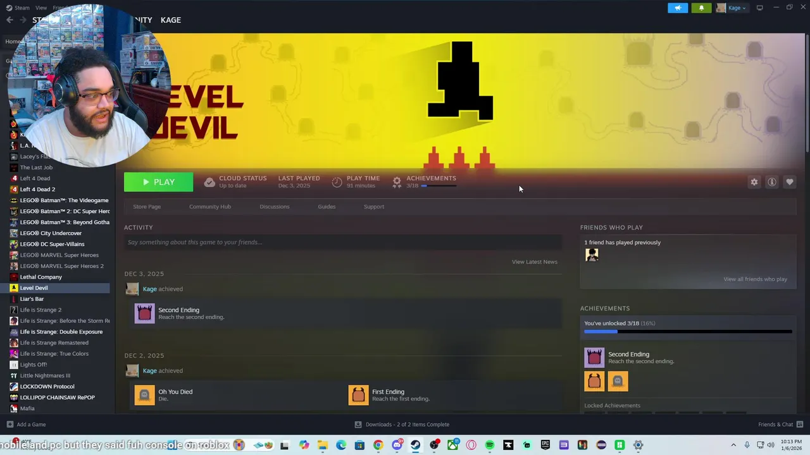Open the Kage account dropdown

(x=732, y=8)
